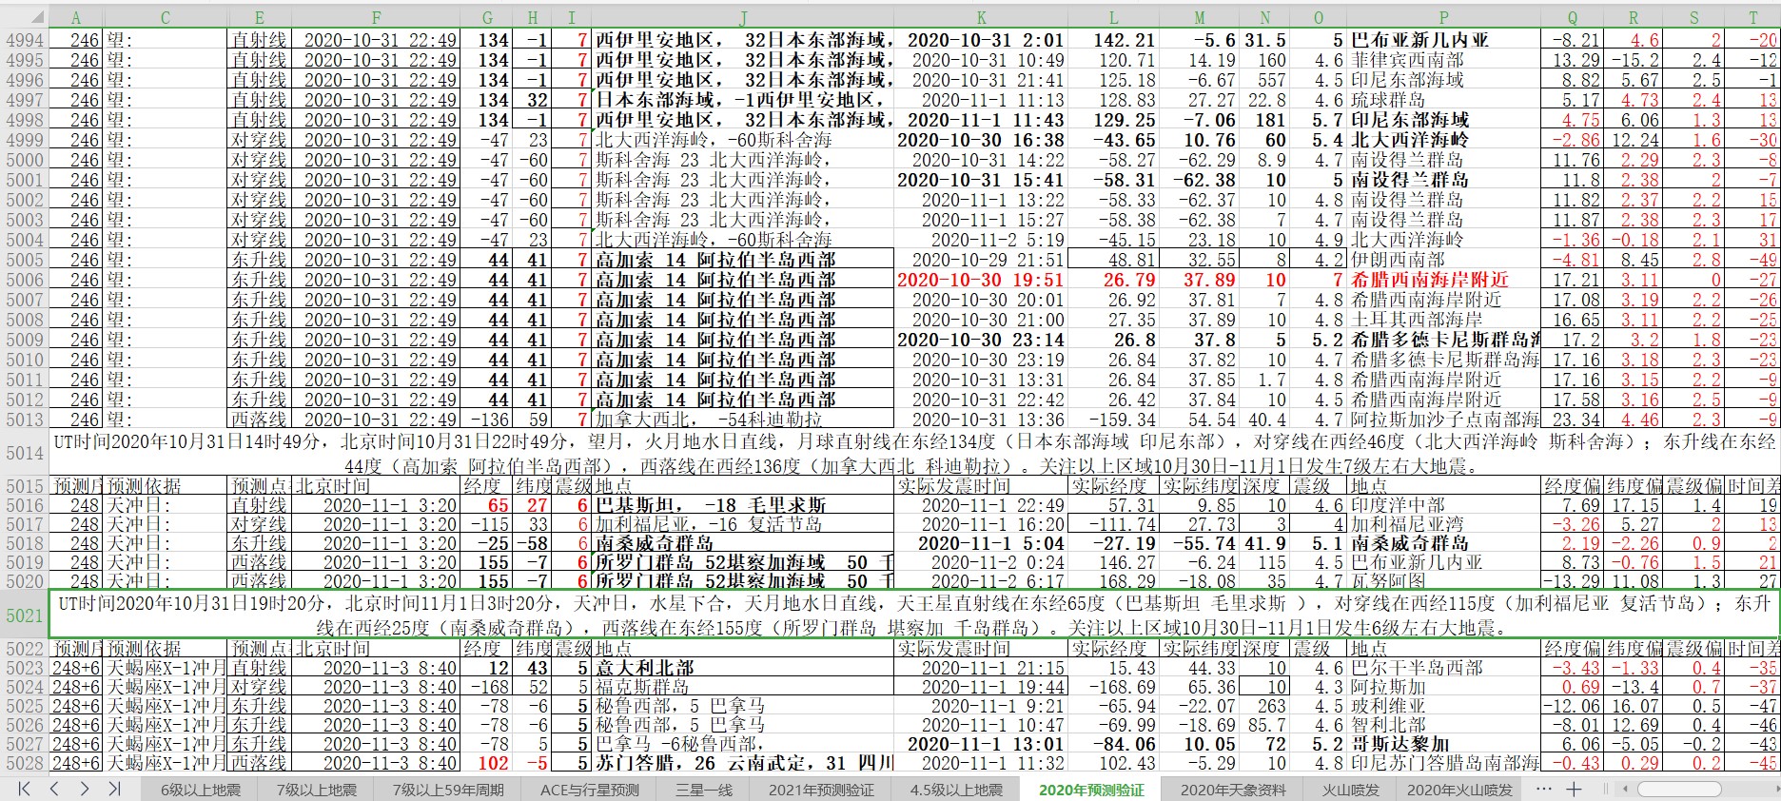Select column J header
This screenshot has height=801, width=1781.
tap(742, 17)
